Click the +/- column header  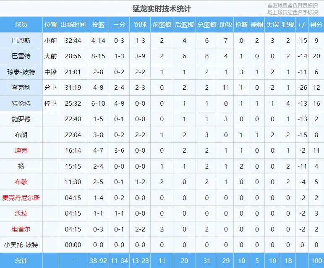(302, 25)
